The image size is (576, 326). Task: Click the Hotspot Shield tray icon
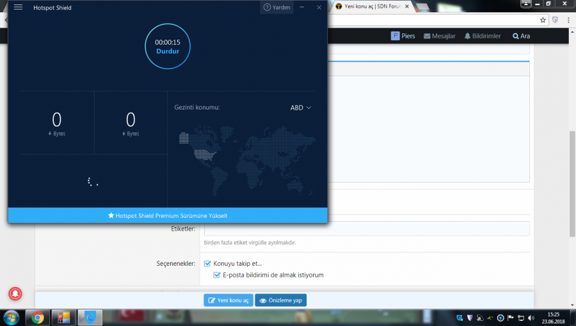click(x=460, y=318)
